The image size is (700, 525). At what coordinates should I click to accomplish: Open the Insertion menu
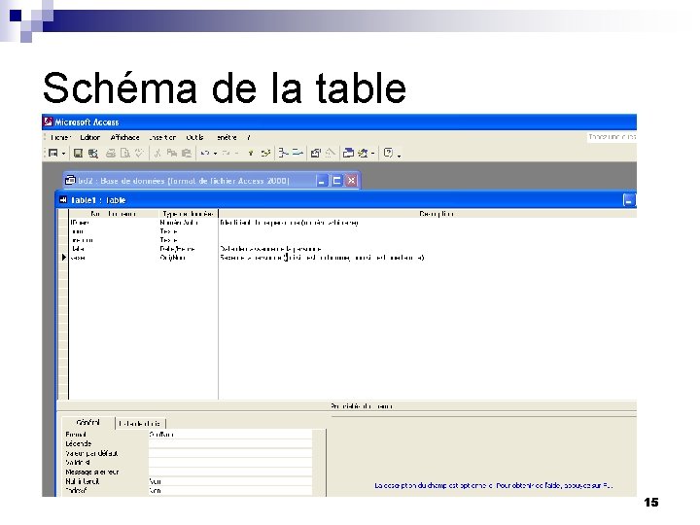pos(162,137)
